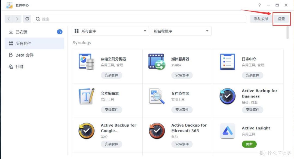Screen dimensions: 294x159
Task: Click the 社群 community icon in sidebar
Action: tap(11, 66)
